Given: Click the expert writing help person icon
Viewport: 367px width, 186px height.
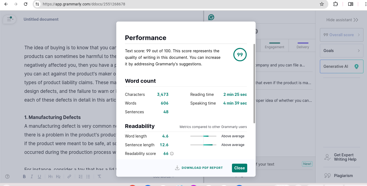Looking at the screenshot, I should click(x=327, y=157).
